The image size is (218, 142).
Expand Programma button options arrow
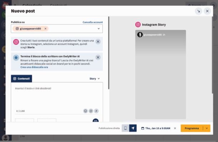[x=207, y=128]
